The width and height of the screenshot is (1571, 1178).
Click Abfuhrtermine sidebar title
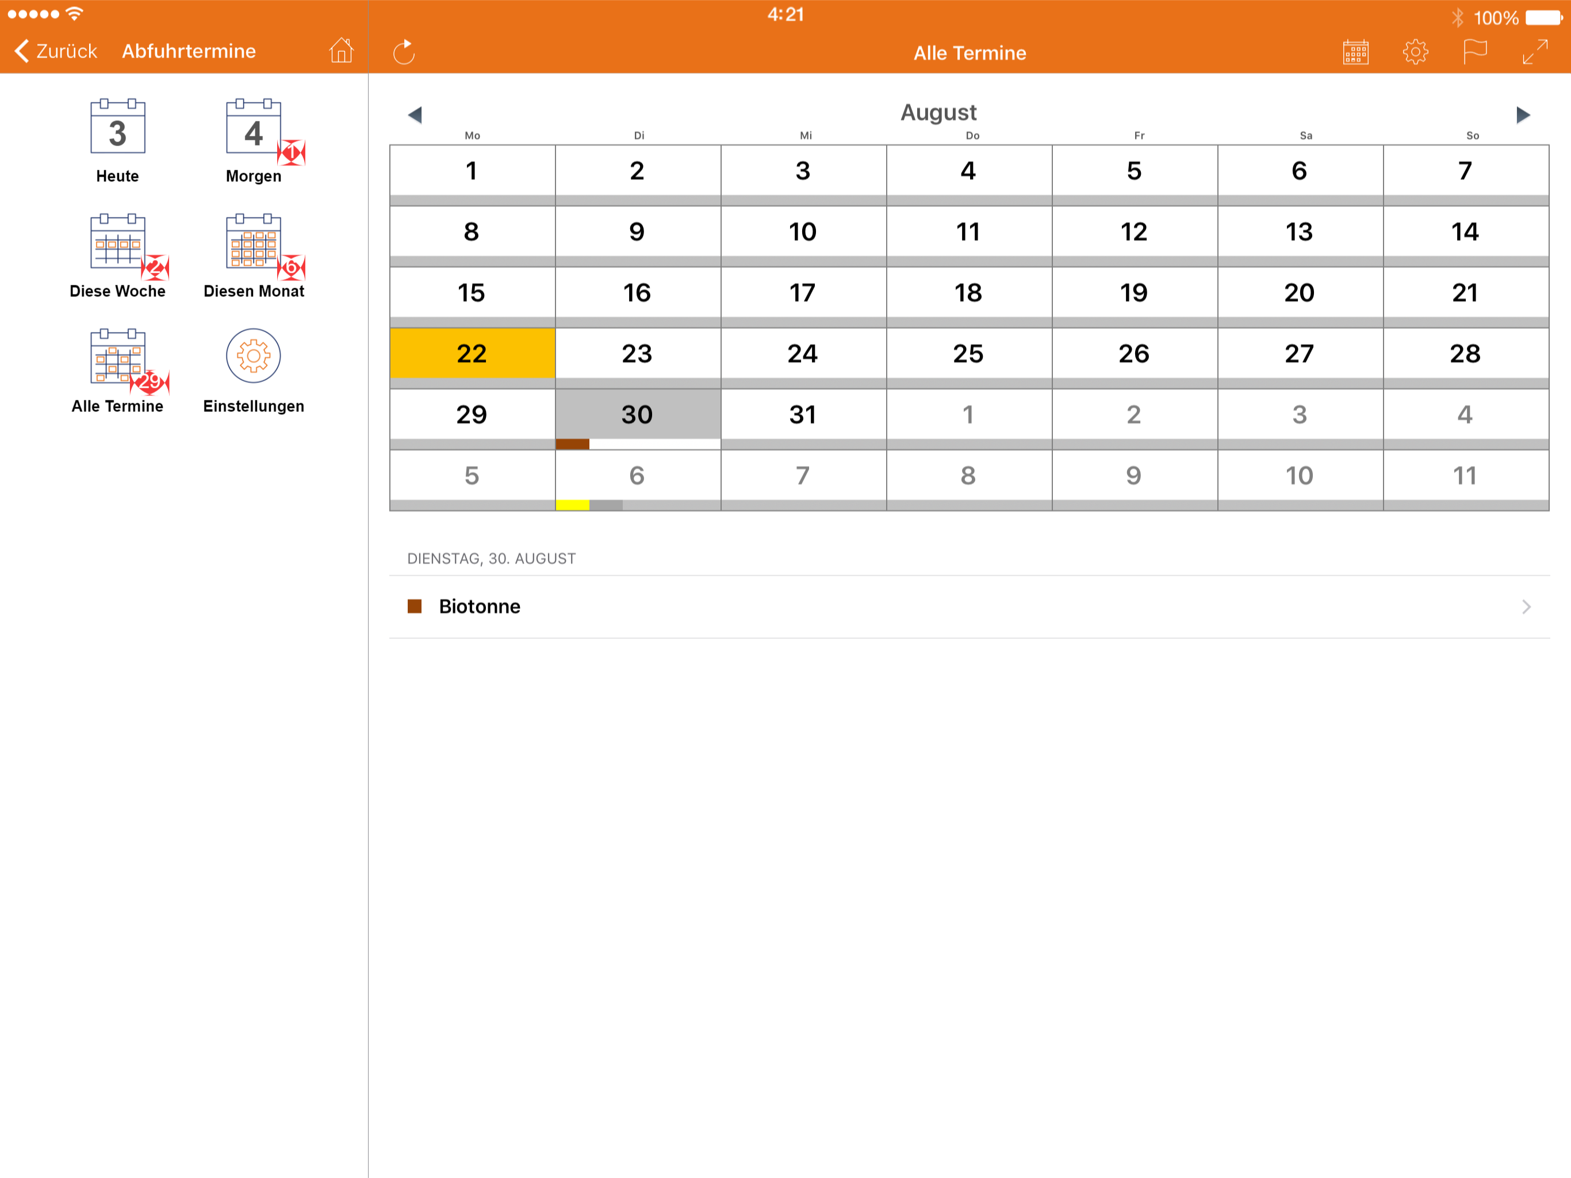coord(189,51)
